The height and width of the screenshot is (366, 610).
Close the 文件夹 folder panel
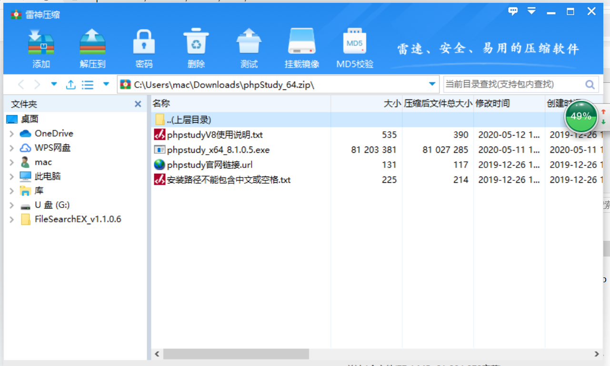point(138,104)
